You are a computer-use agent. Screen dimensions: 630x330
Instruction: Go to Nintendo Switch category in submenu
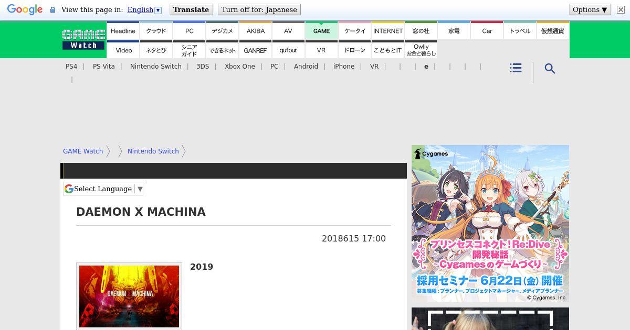156,67
